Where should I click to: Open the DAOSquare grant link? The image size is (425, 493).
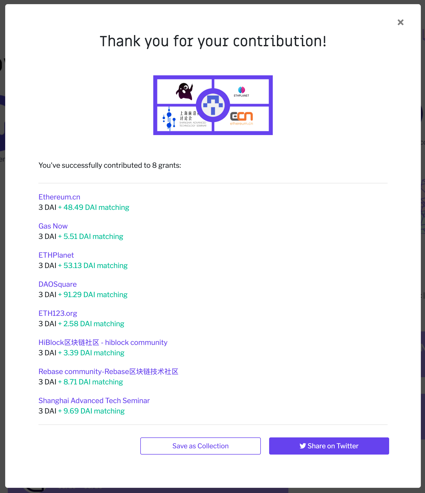pos(57,284)
